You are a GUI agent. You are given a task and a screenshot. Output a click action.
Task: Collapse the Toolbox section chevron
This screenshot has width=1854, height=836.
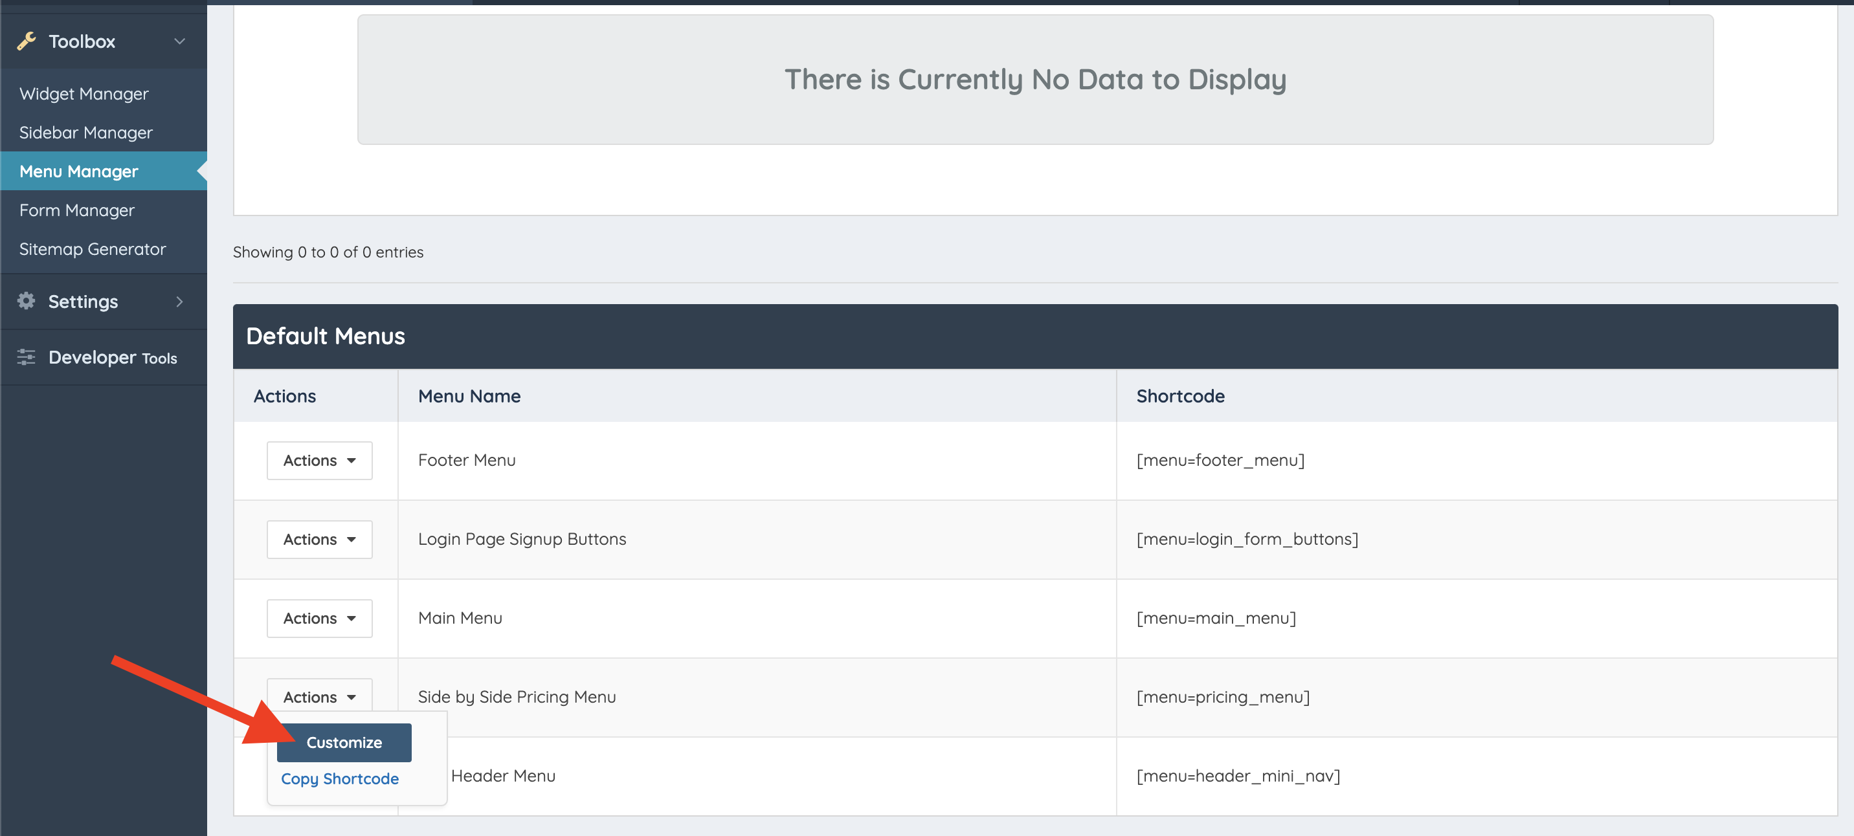coord(180,41)
